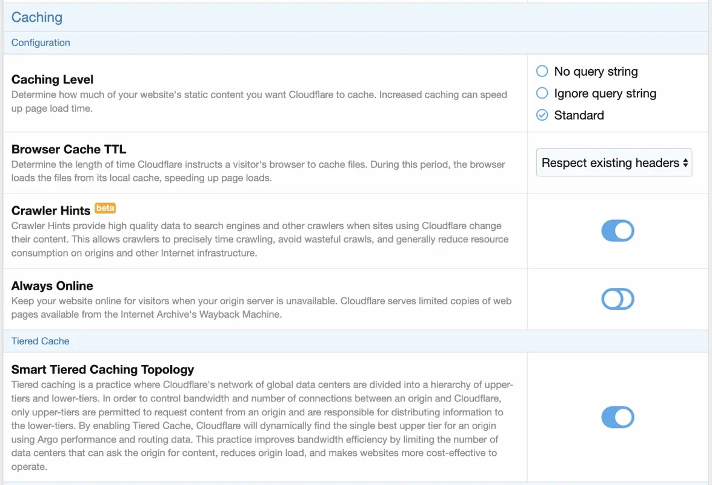712x485 pixels.
Task: Click the blue pill toggle for Crawler Hints
Action: coord(617,231)
